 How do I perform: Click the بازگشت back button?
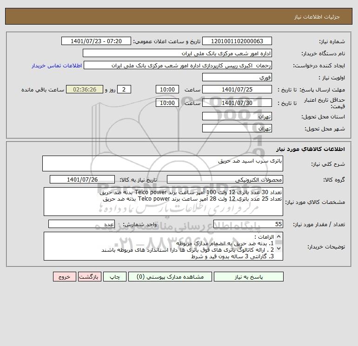[89, 277]
